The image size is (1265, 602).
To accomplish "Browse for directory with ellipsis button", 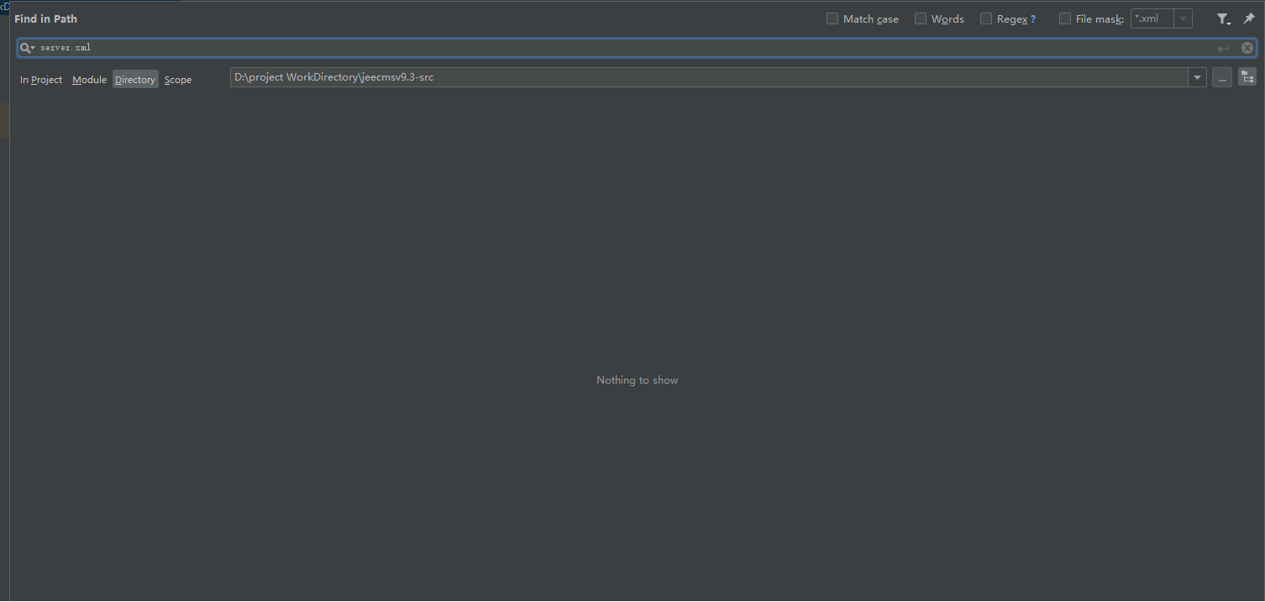I will [x=1222, y=77].
